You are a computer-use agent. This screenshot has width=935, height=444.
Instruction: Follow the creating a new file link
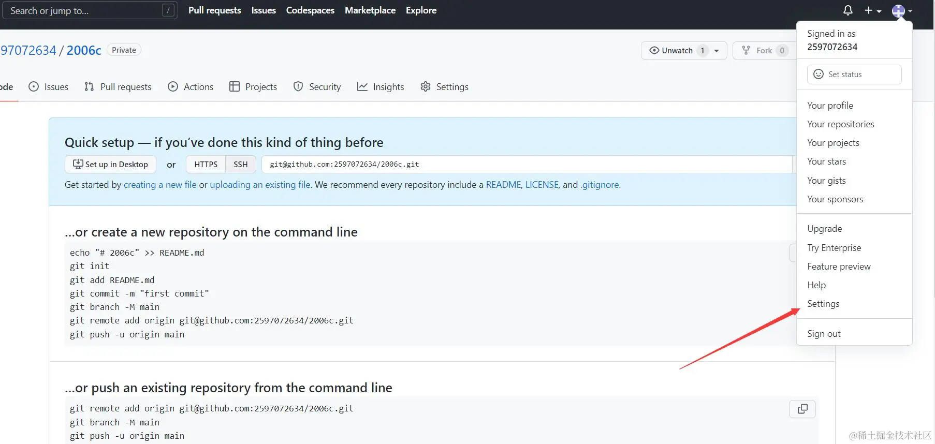(160, 185)
